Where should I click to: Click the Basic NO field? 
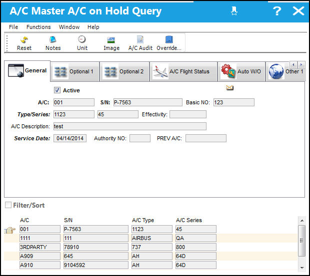[234, 103]
